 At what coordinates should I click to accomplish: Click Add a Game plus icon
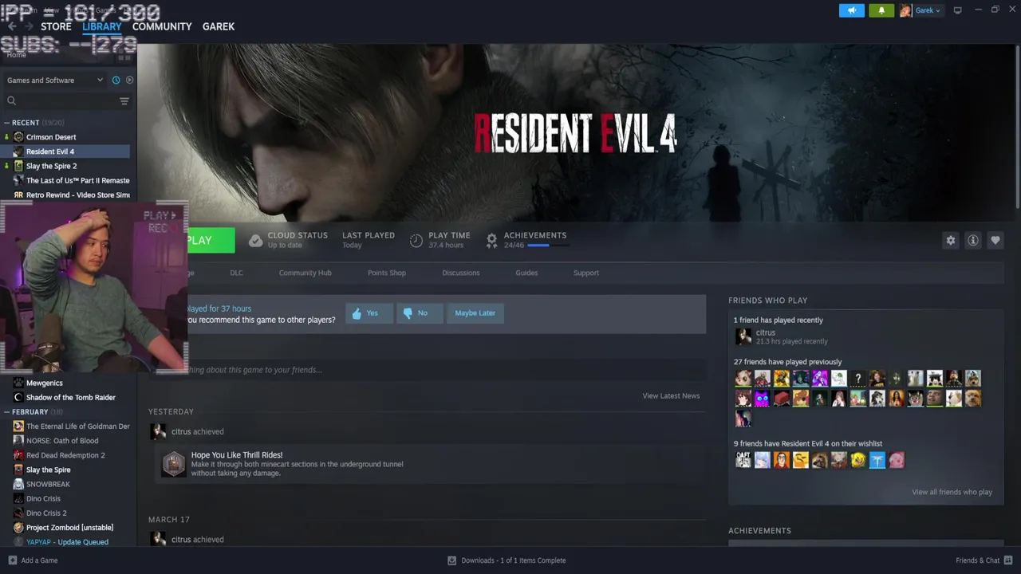coord(12,560)
